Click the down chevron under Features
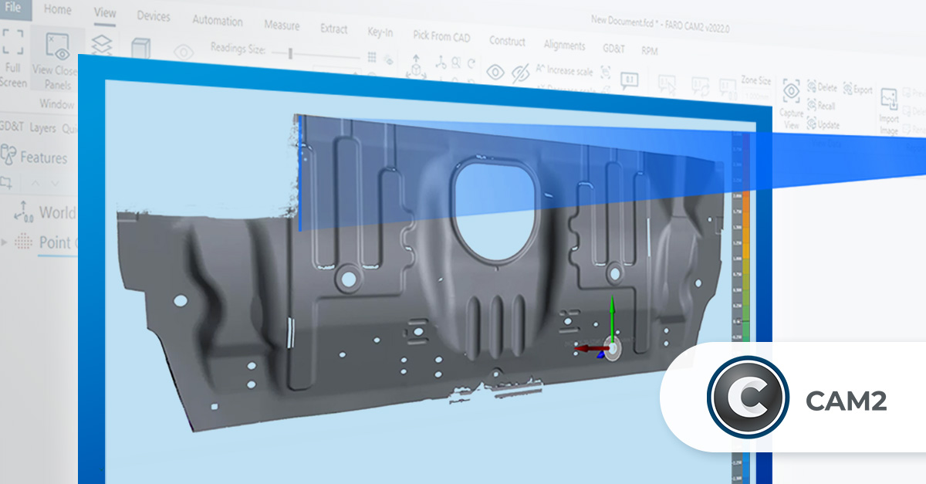This screenshot has height=484, width=926. (x=55, y=184)
